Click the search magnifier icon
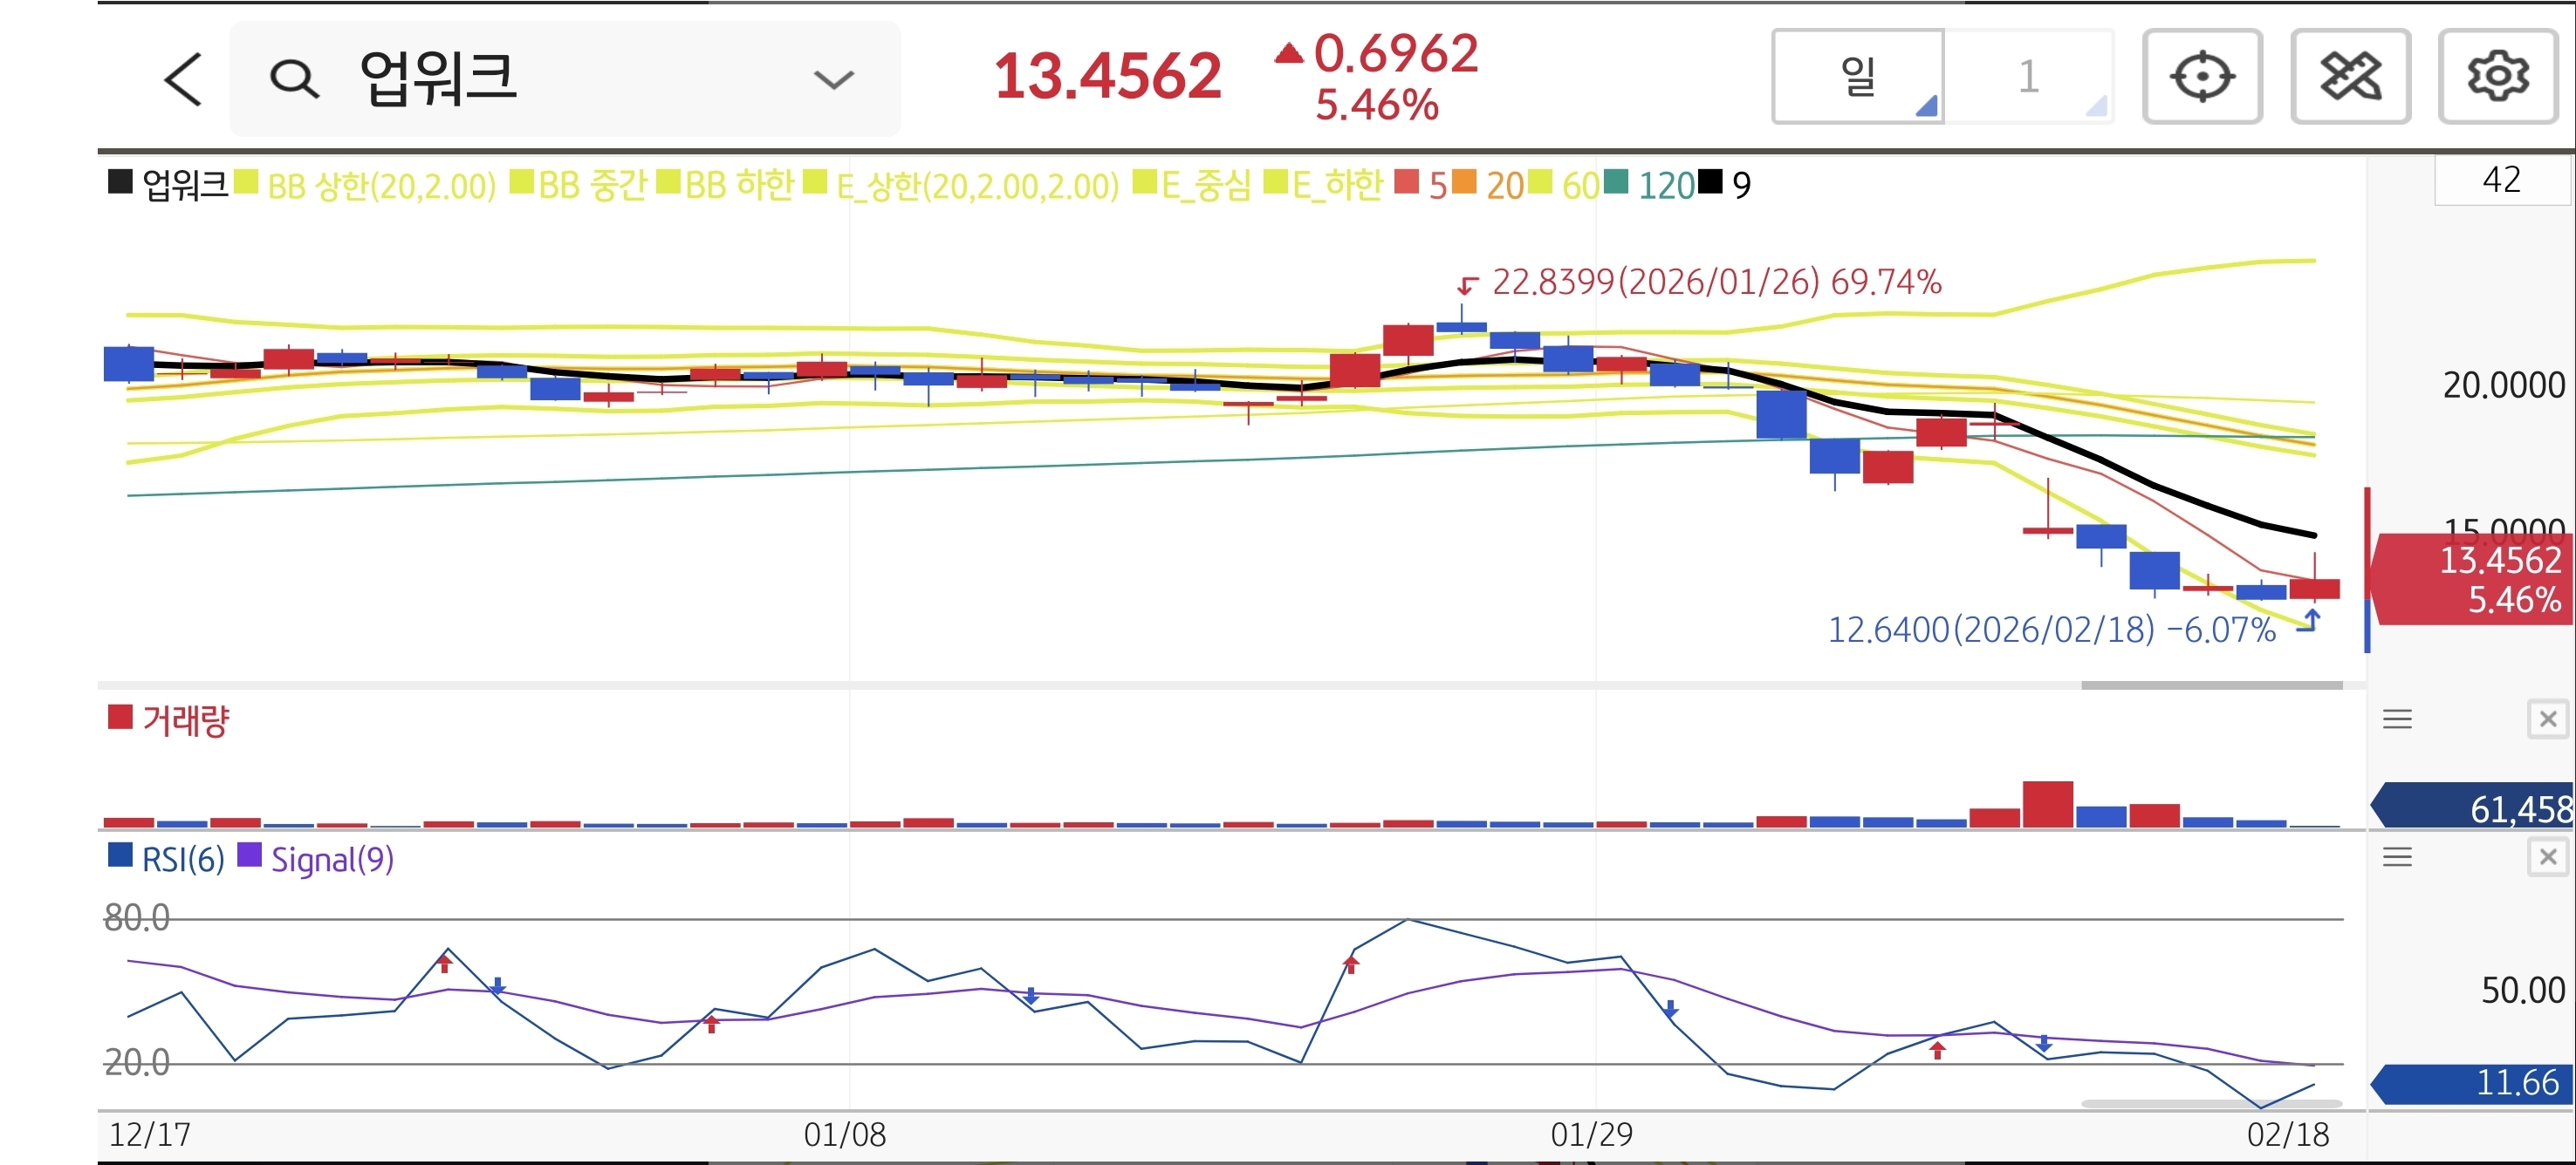 294,79
